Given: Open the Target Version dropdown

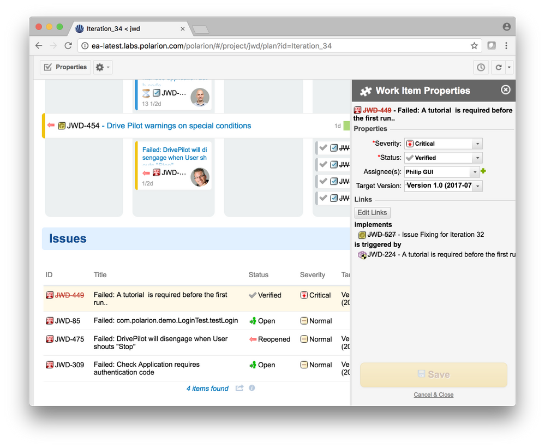Looking at the screenshot, I should click(478, 186).
